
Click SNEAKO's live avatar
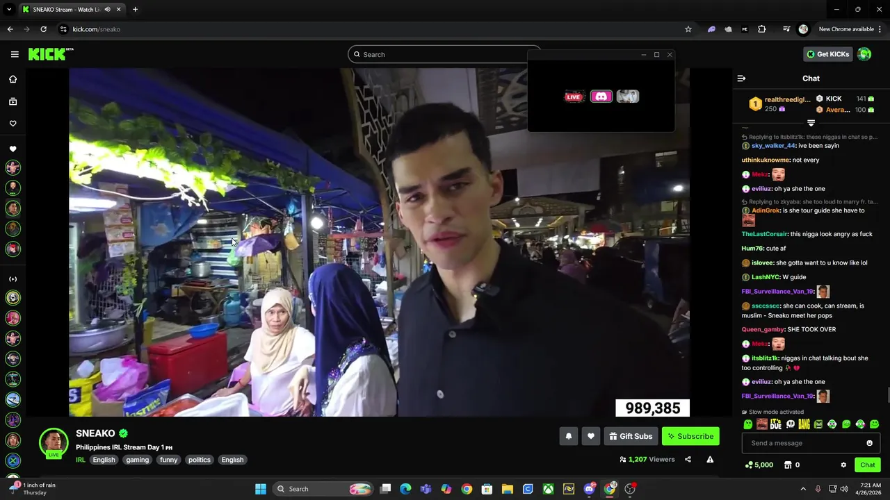[x=54, y=443]
